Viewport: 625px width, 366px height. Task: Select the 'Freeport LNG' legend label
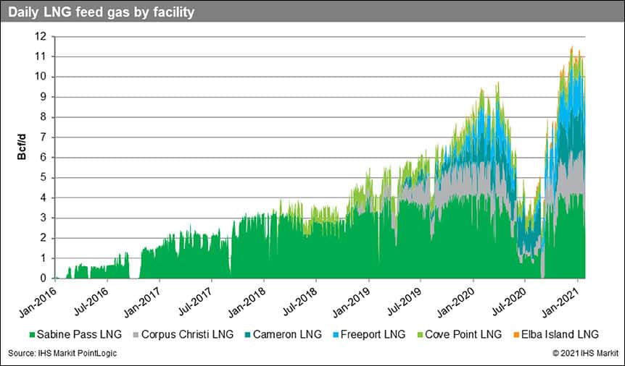(373, 335)
